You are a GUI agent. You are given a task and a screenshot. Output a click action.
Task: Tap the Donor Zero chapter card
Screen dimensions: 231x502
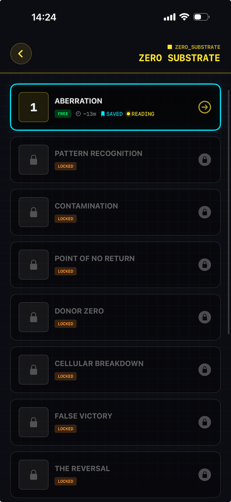[x=115, y=317]
